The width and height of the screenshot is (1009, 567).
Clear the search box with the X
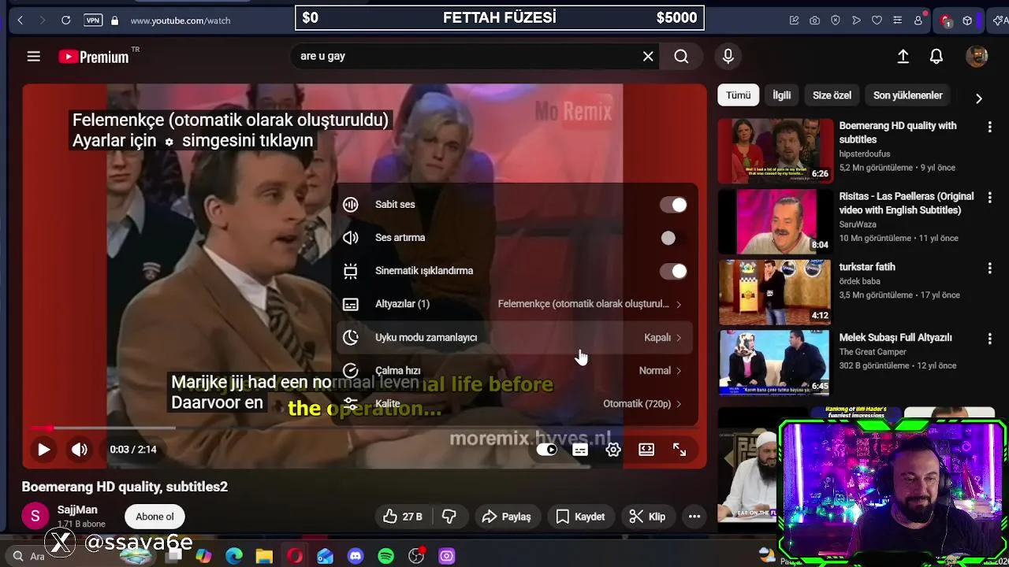[648, 56]
